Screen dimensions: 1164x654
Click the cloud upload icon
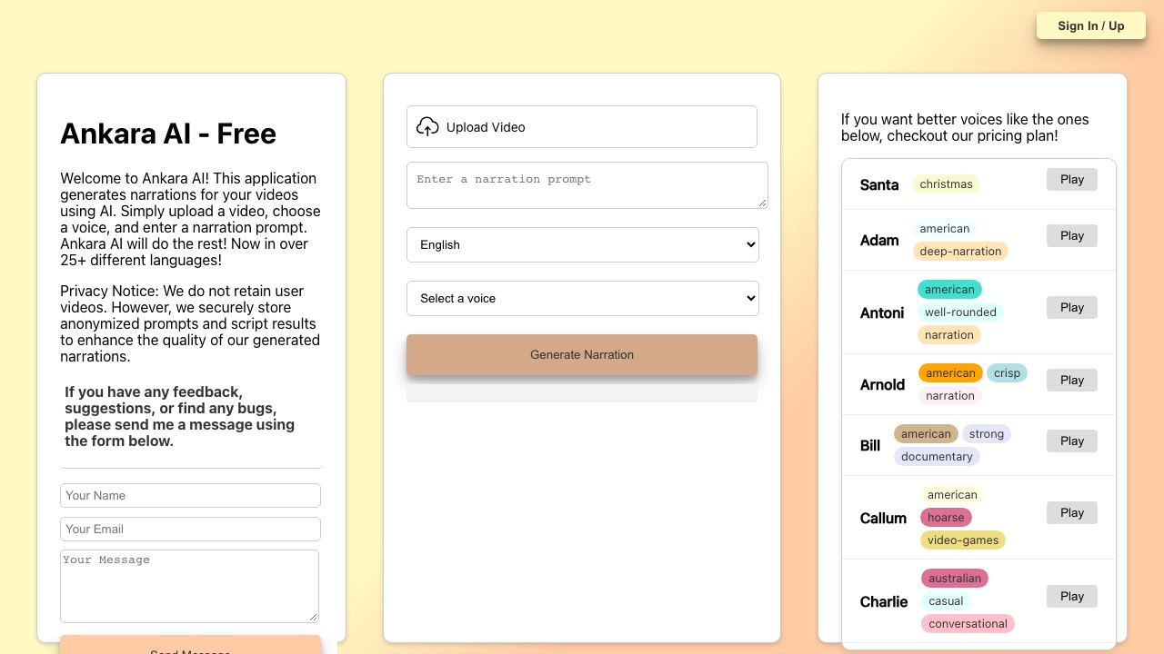[x=427, y=127]
